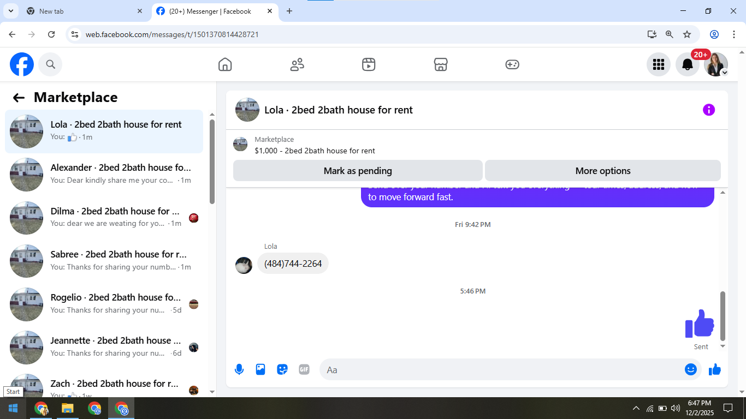Image resolution: width=746 pixels, height=419 pixels.
Task: Click the install app icon in address bar
Action: click(652, 34)
